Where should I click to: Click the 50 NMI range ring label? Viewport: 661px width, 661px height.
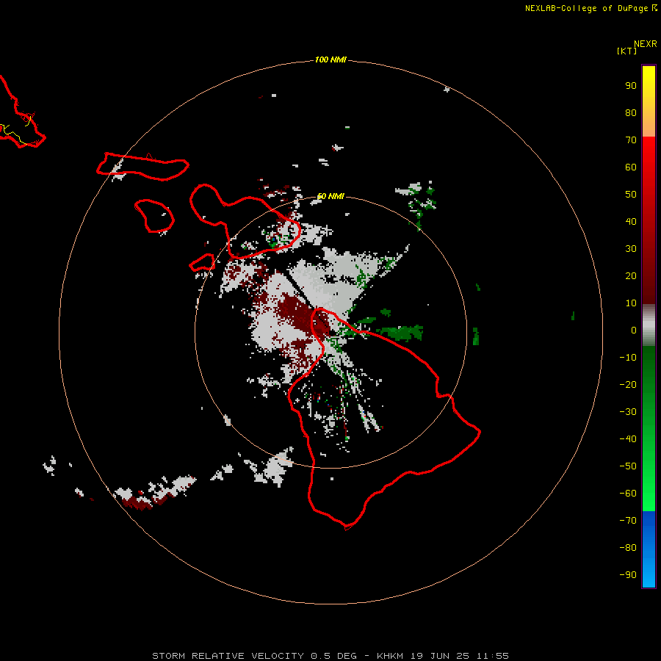[x=330, y=196]
